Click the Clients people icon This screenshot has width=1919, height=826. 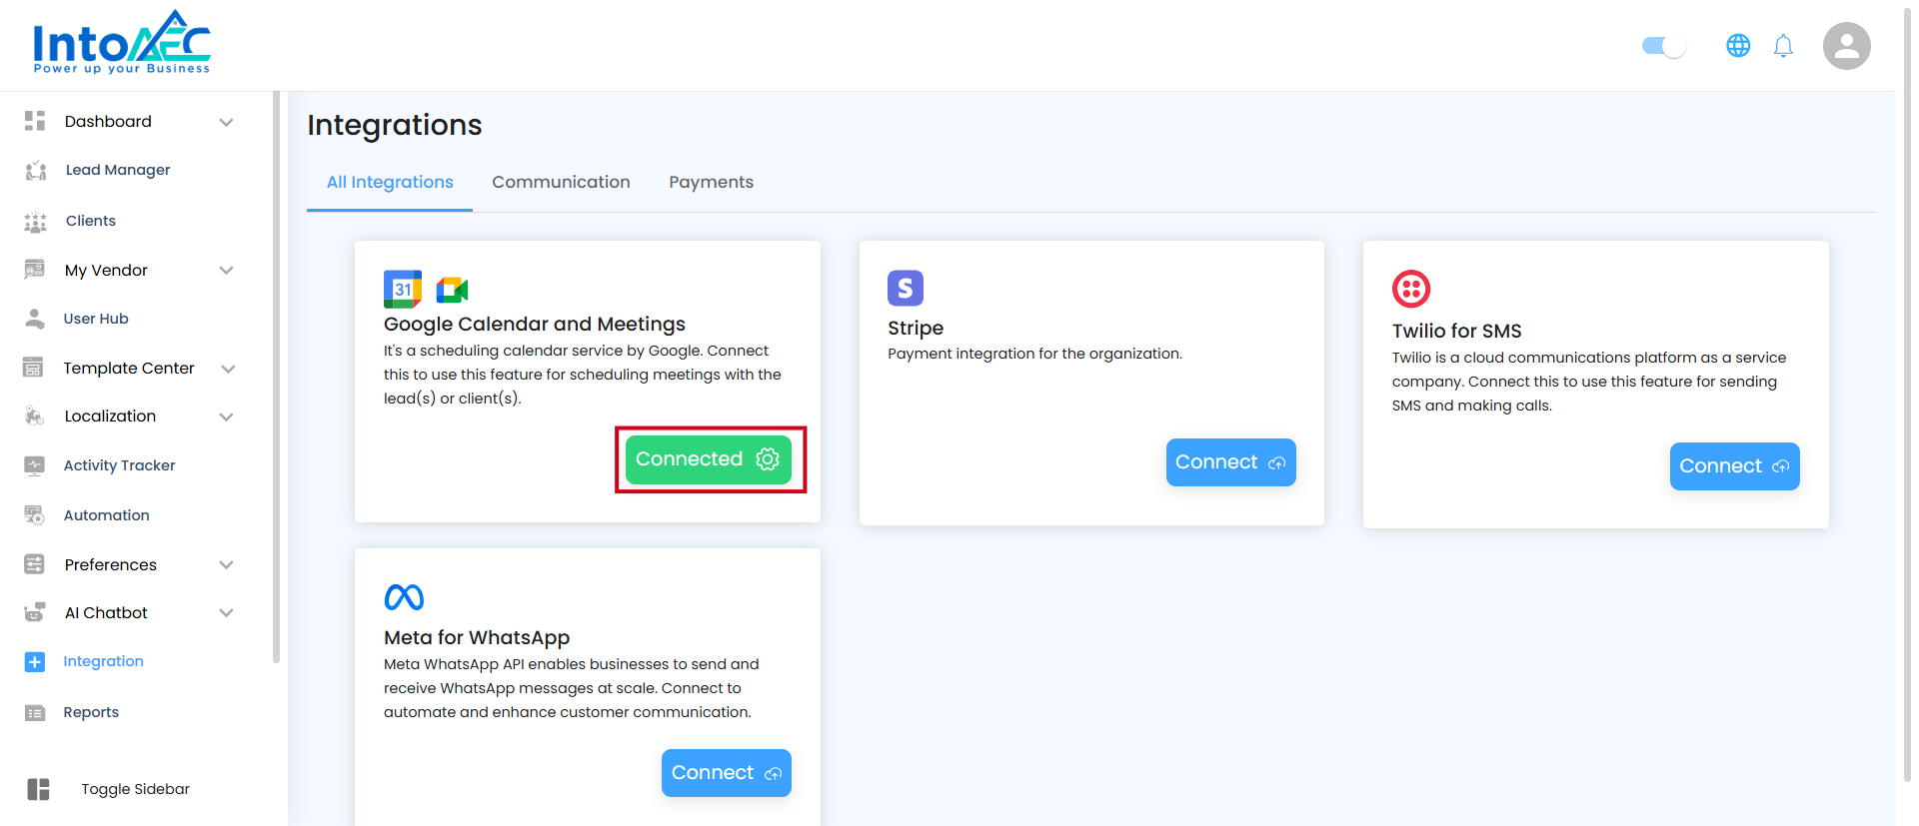tap(36, 221)
